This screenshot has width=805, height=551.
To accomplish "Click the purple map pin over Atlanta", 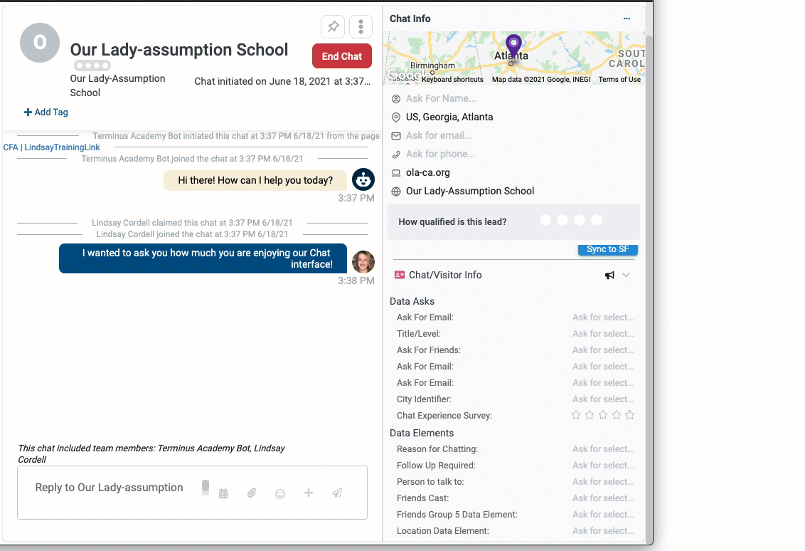I will pyautogui.click(x=513, y=46).
